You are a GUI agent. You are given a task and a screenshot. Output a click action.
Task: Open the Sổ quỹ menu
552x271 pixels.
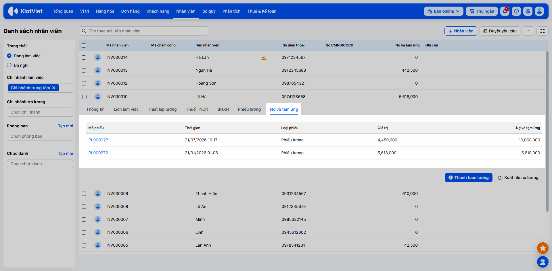point(209,11)
